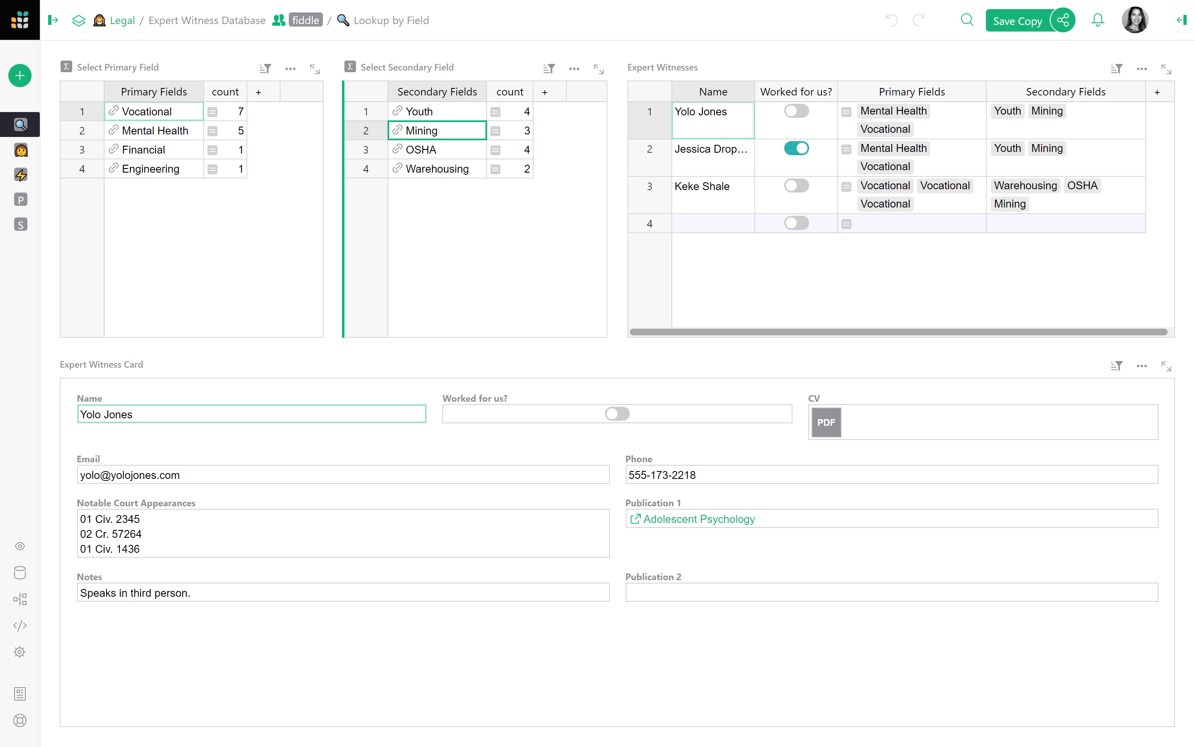1195x747 pixels.
Task: Click the Save Copy button
Action: 1017,21
